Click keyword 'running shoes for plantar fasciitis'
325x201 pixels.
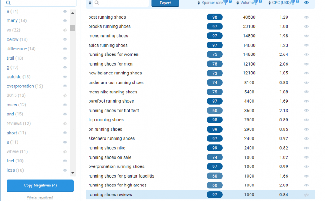tap(121, 176)
